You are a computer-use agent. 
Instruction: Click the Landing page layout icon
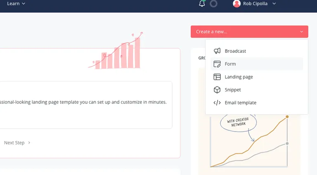point(217,77)
